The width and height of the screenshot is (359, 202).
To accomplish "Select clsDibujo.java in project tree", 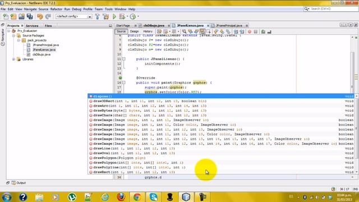I will (x=41, y=54).
